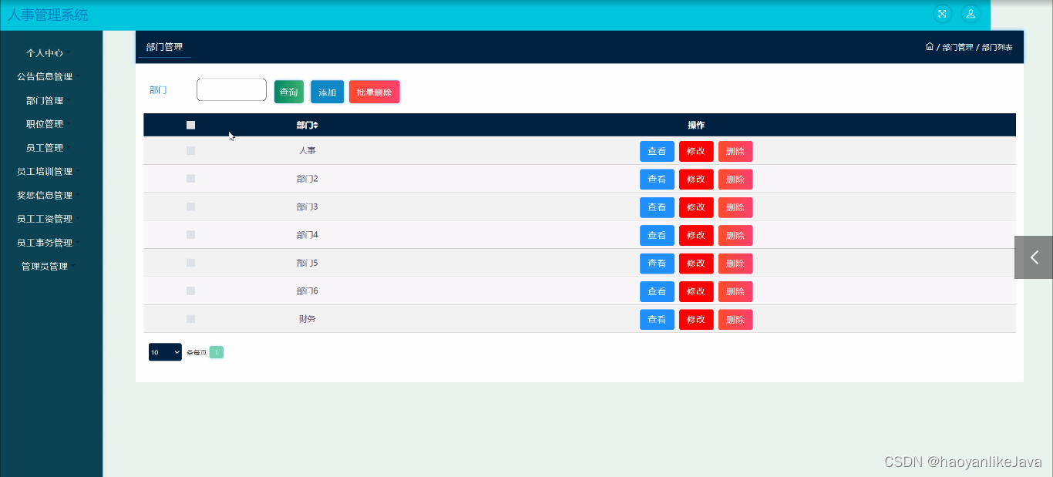
Task: Click the 部门 search input field
Action: pyautogui.click(x=231, y=89)
